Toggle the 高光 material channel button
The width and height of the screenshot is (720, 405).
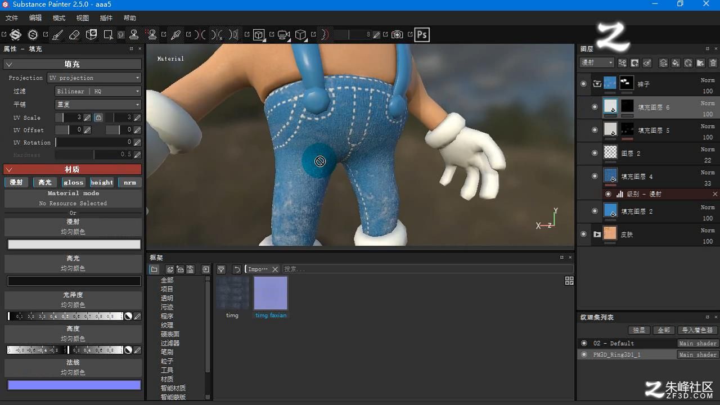click(44, 182)
